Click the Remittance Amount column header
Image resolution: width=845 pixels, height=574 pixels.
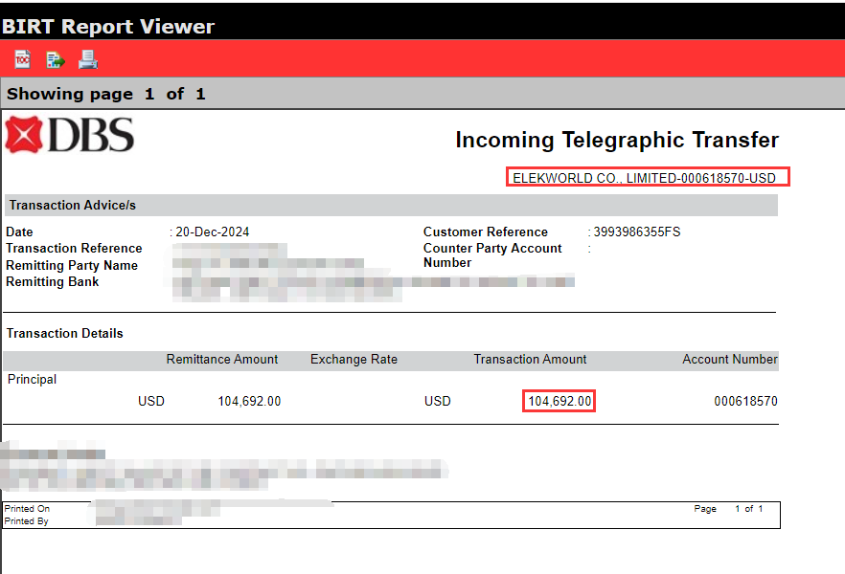(x=222, y=359)
